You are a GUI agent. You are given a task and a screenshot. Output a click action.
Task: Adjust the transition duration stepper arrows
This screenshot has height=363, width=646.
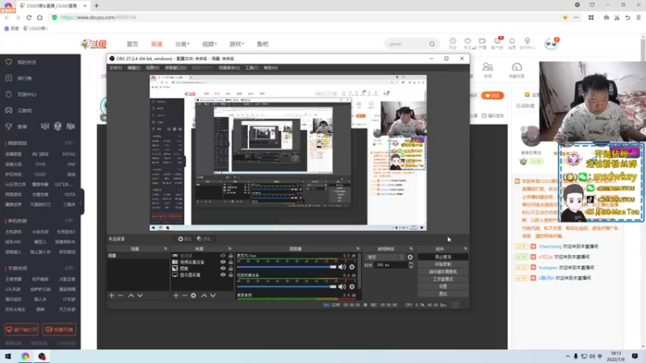coord(411,265)
